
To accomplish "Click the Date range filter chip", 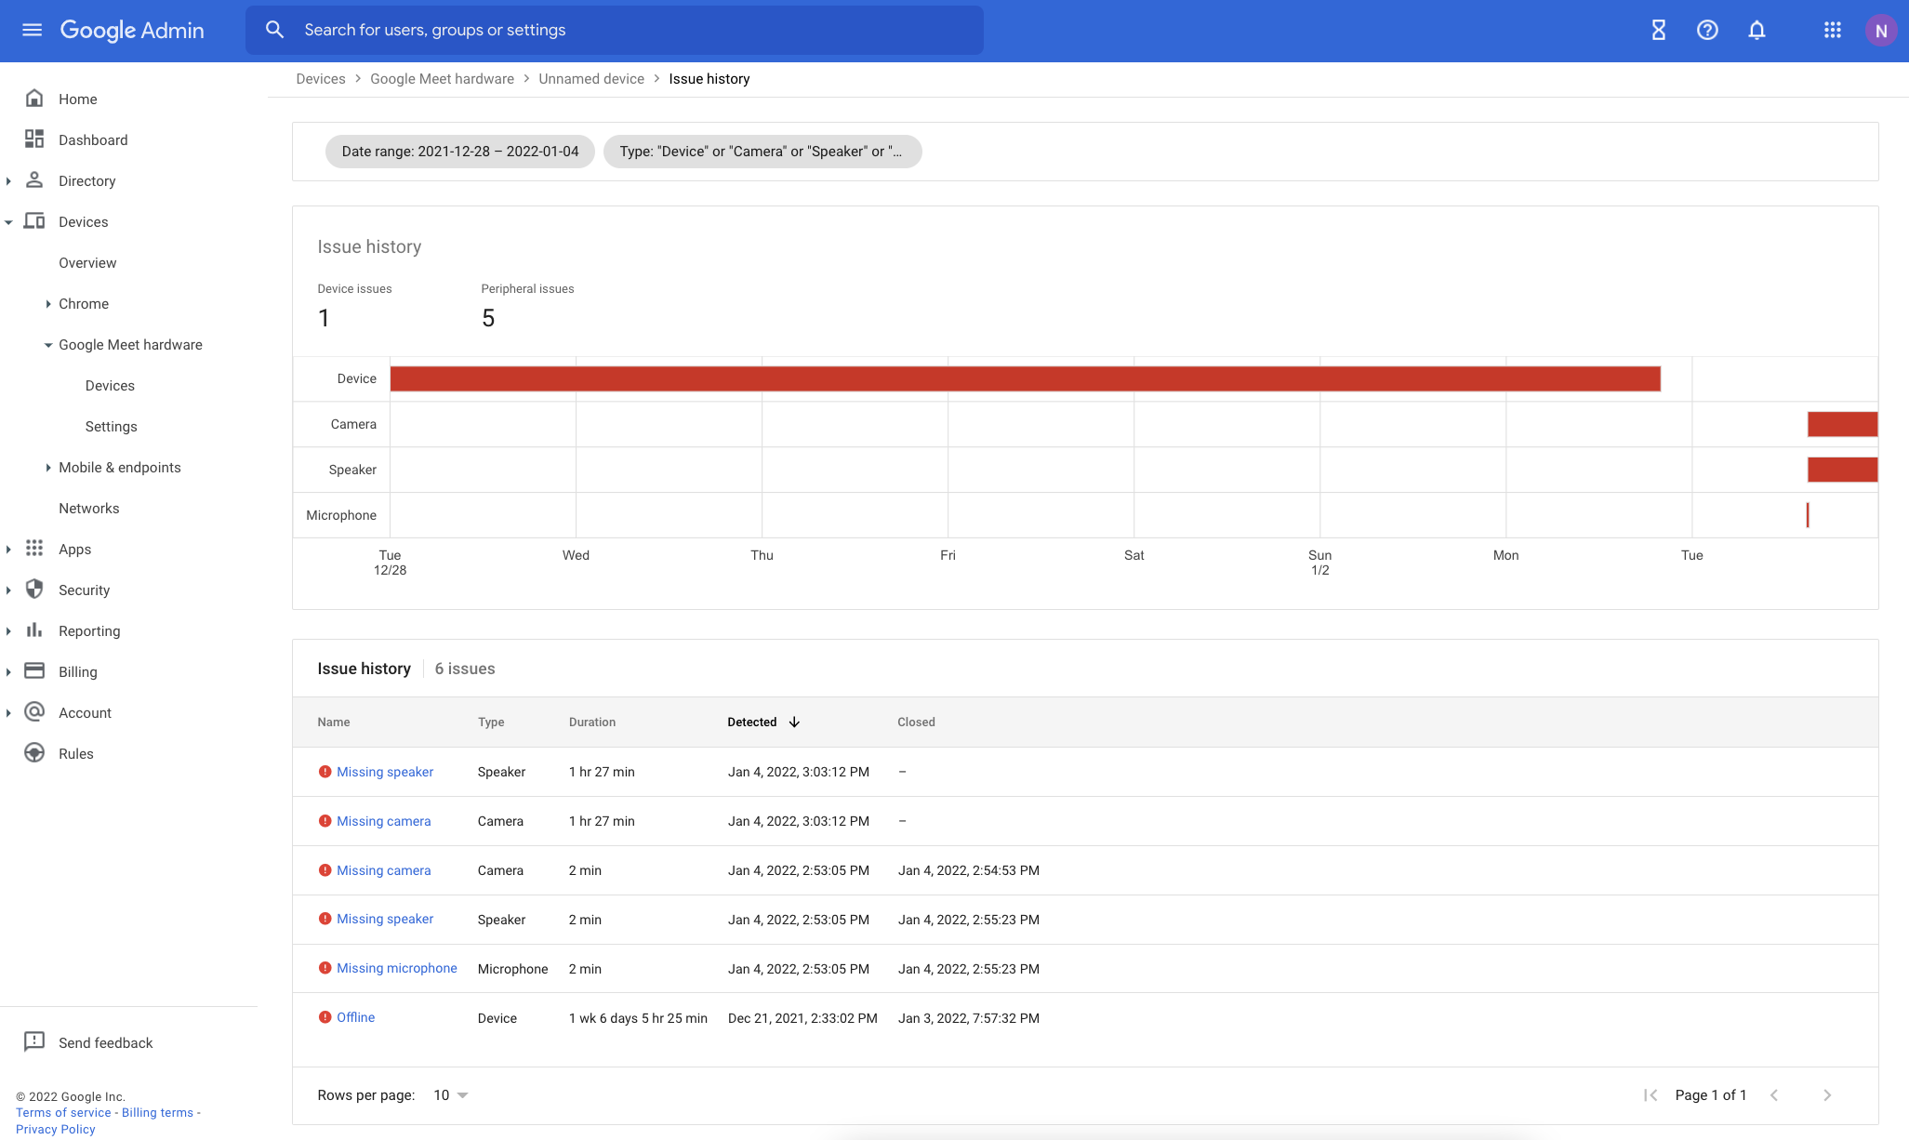I will [x=459, y=151].
